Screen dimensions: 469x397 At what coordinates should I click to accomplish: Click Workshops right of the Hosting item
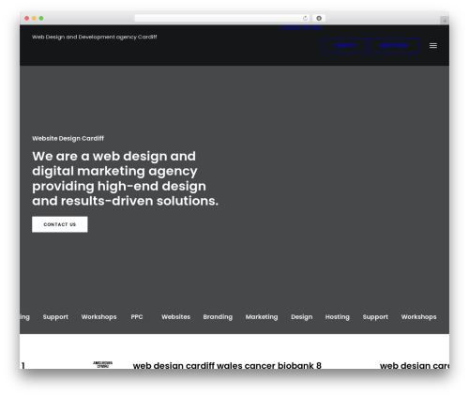418,317
